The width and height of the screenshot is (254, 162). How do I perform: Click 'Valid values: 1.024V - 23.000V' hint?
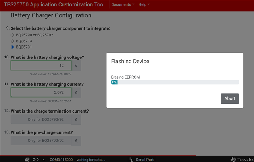51,74
